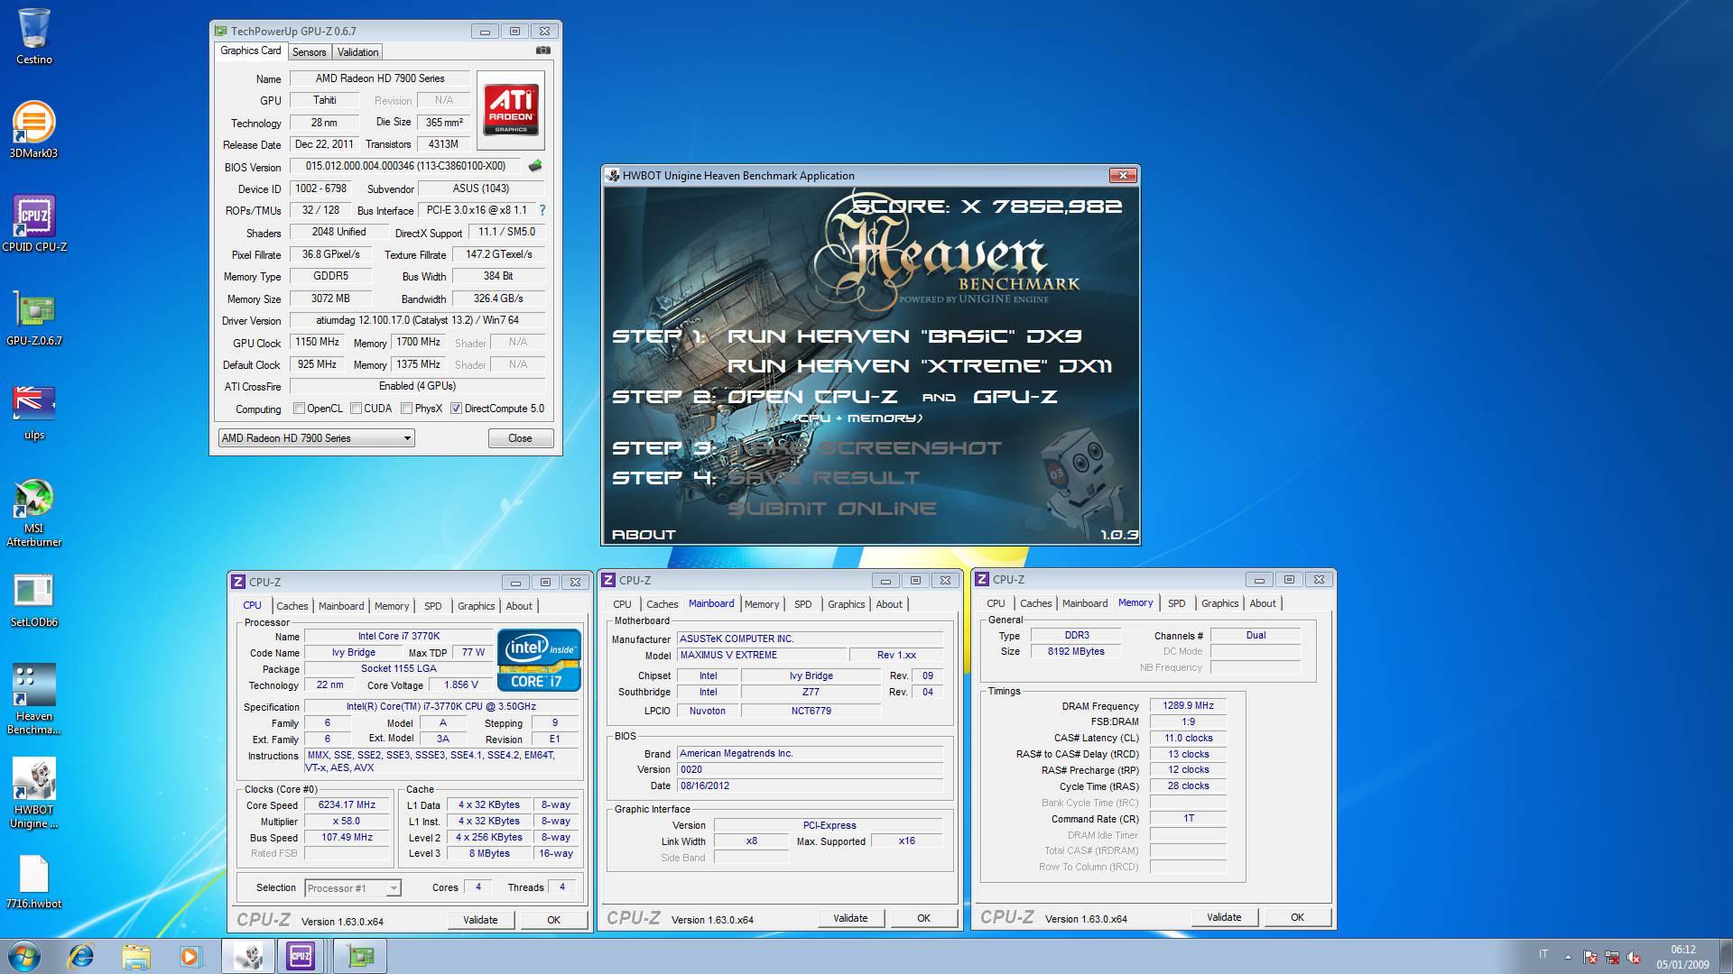Image resolution: width=1733 pixels, height=974 pixels.
Task: Click the muted volume tray icon
Action: [1635, 957]
